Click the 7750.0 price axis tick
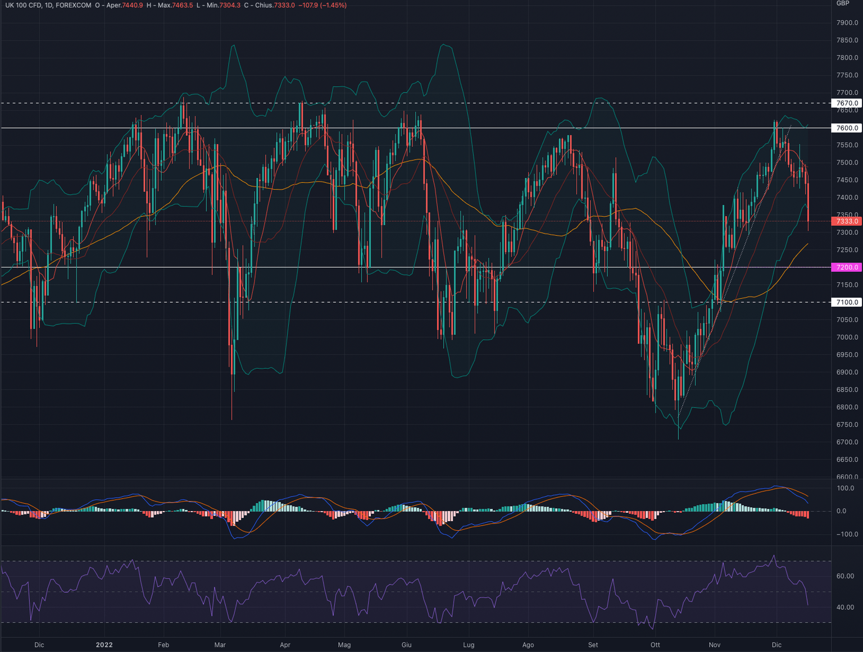863x652 pixels. (847, 75)
